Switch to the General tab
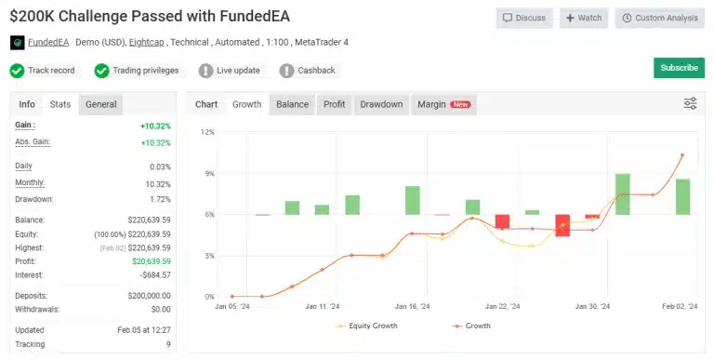 101,104
